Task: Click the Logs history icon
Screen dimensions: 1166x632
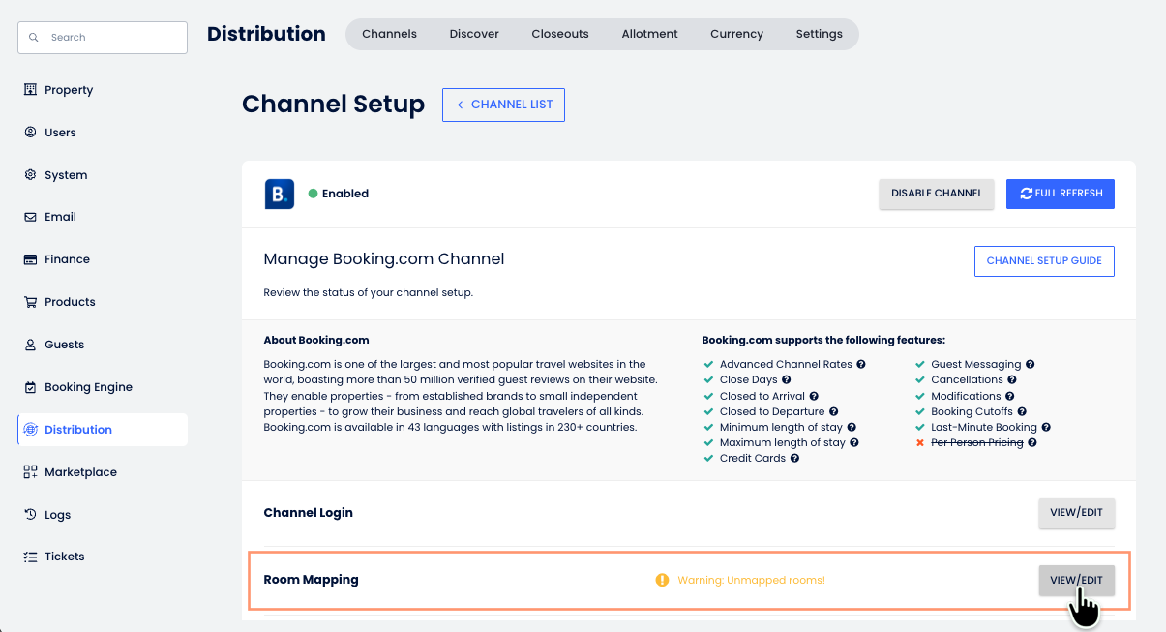Action: click(30, 515)
